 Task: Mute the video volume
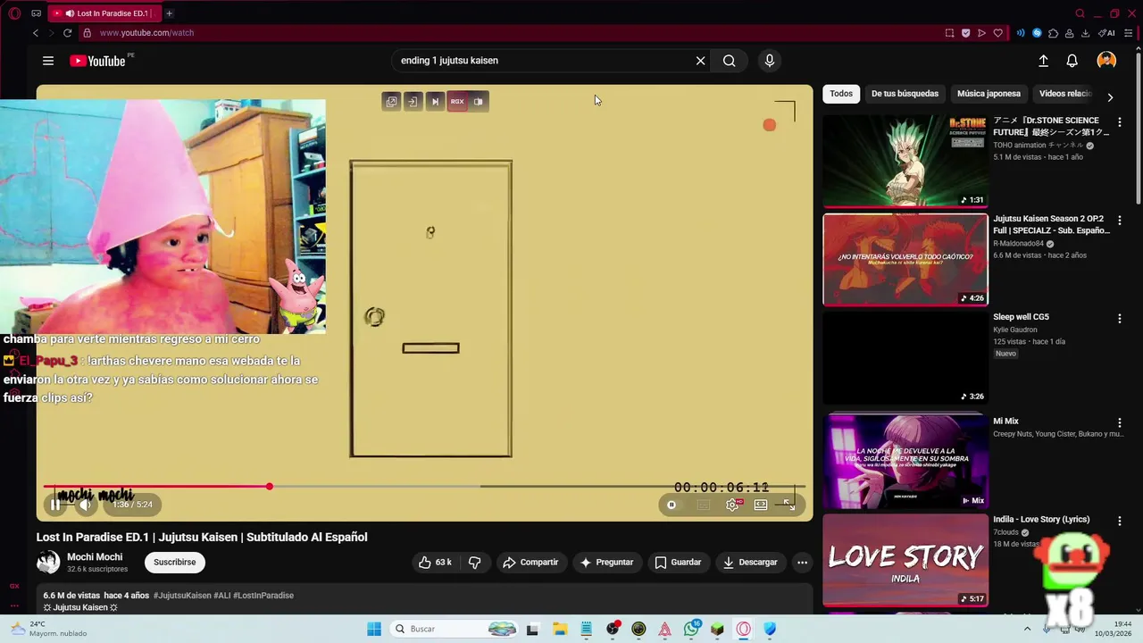click(85, 505)
